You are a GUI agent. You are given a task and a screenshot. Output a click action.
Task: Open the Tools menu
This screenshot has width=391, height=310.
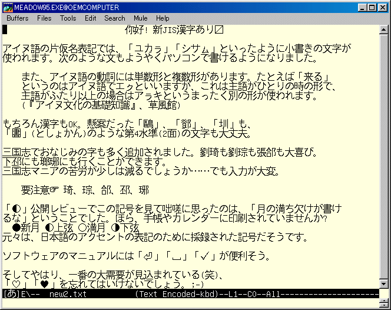[68, 18]
